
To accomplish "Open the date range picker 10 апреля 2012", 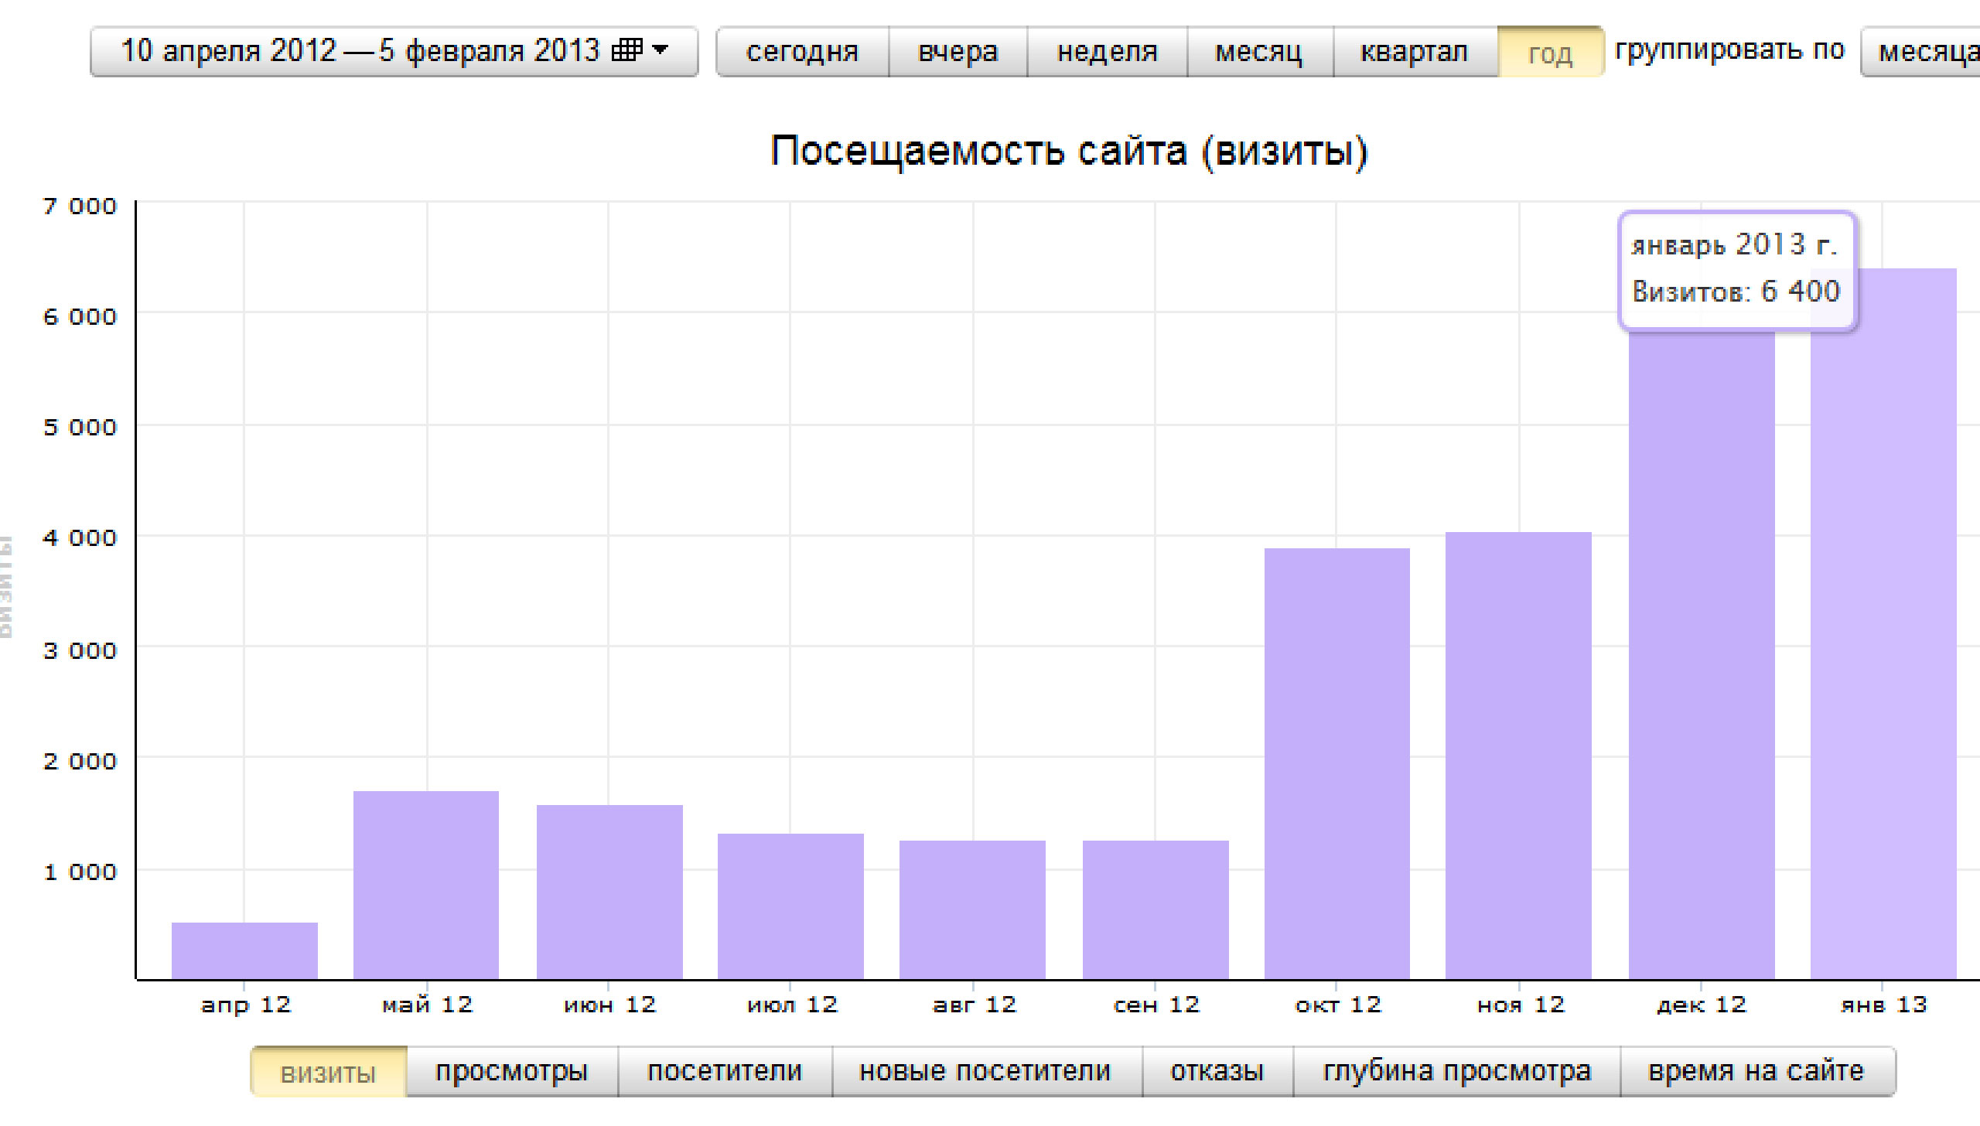I will point(394,51).
